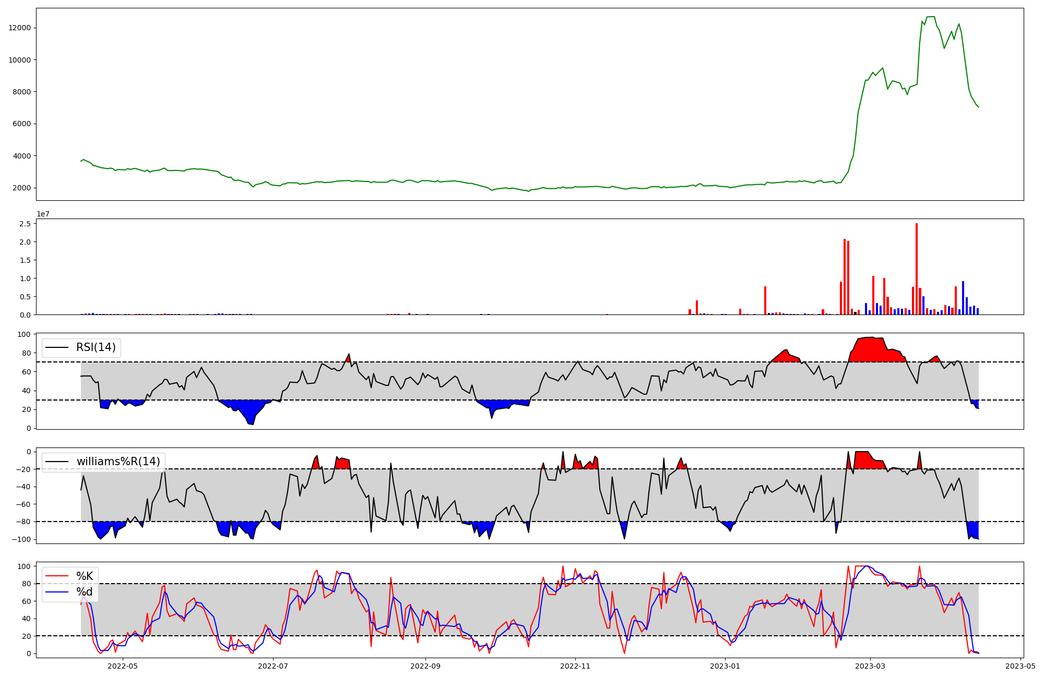Viewport: 1044px width, 678px height.
Task: Click the 2022-05 x-axis date label
Action: tap(123, 666)
